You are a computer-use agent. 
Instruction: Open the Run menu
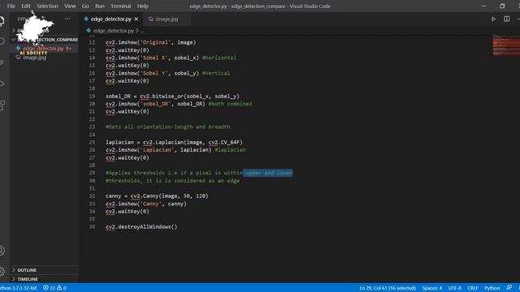99,6
